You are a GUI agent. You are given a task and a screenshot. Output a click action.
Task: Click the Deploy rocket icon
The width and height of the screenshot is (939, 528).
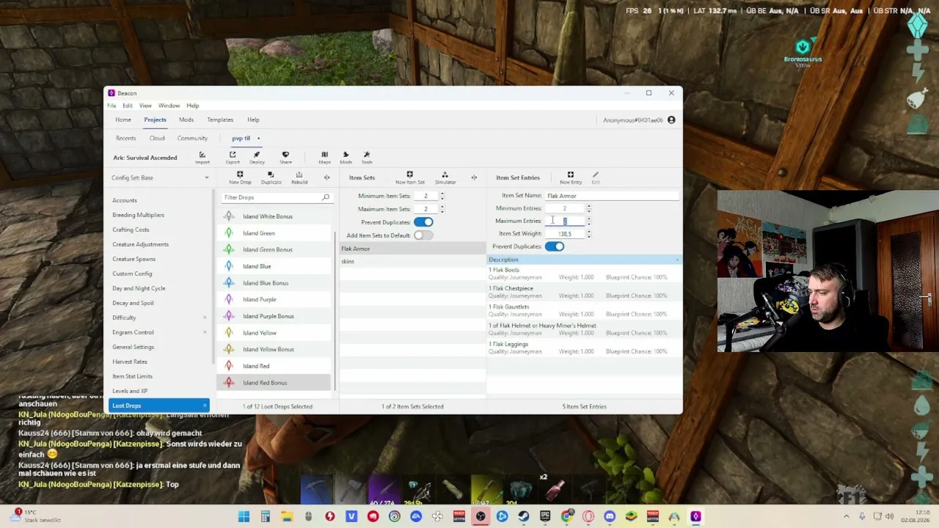click(257, 155)
